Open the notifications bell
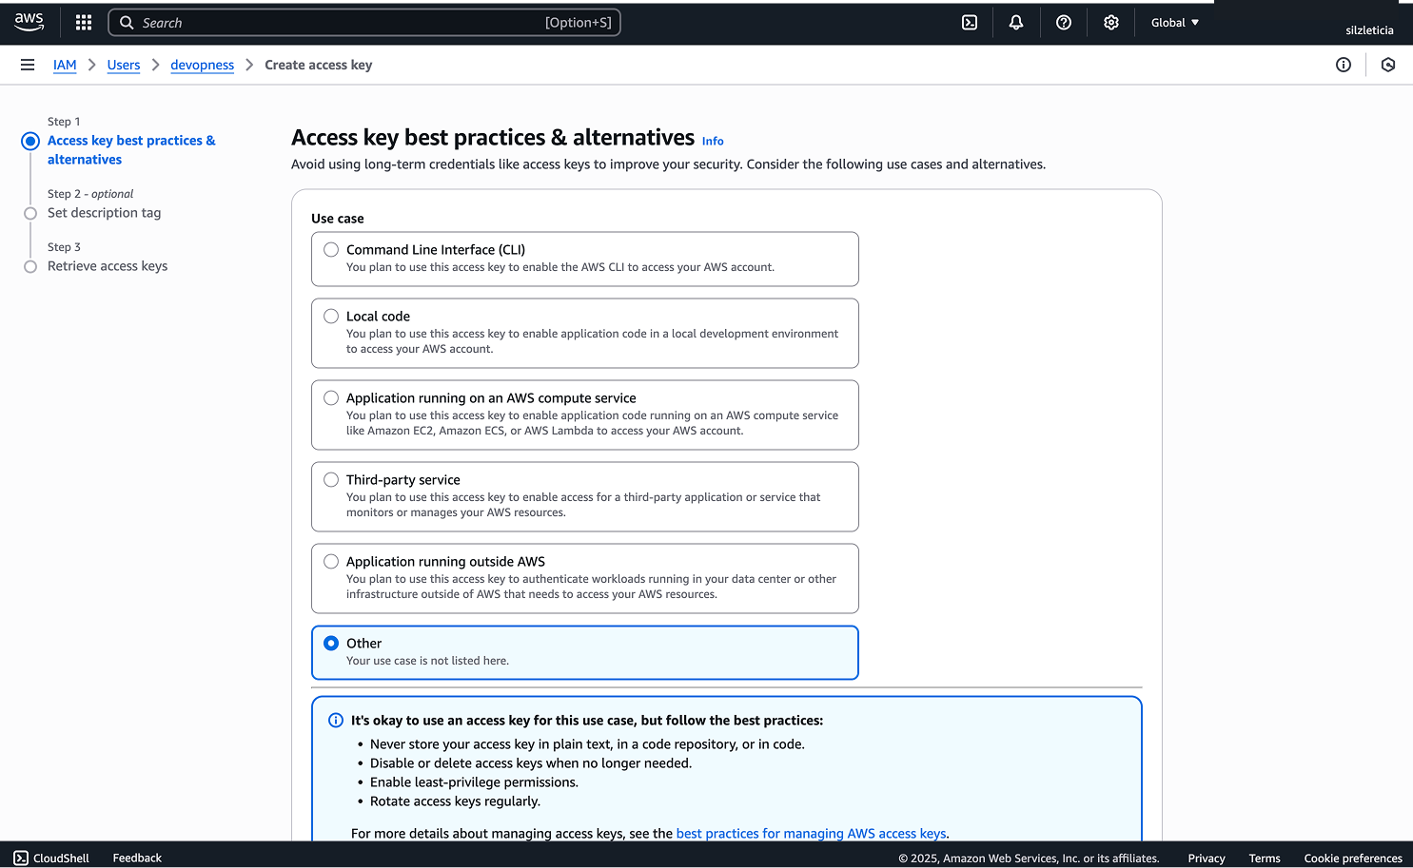1413x868 pixels. pos(1016,22)
